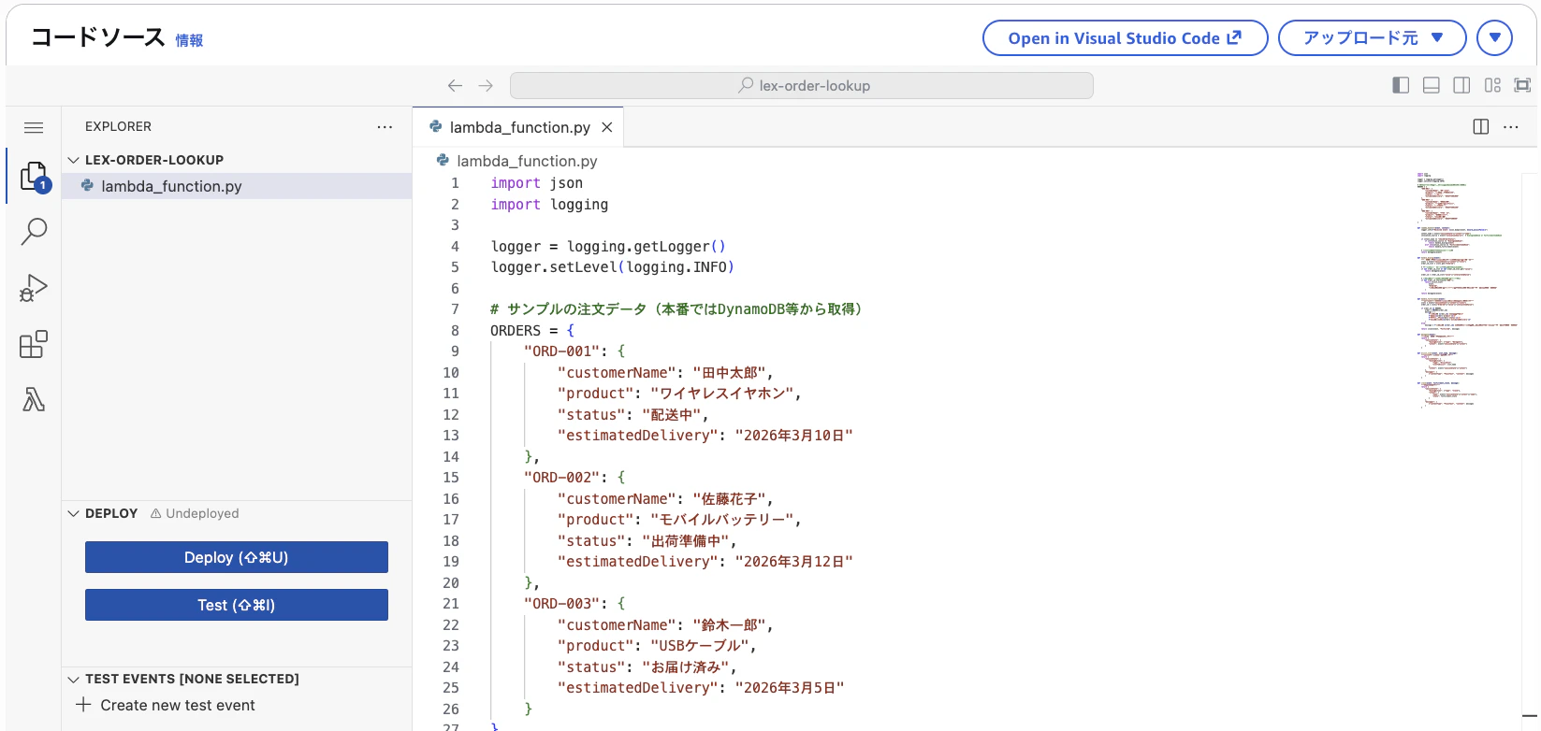The height and width of the screenshot is (731, 1541).
Task: Click the 情報 info link
Action: click(x=189, y=40)
